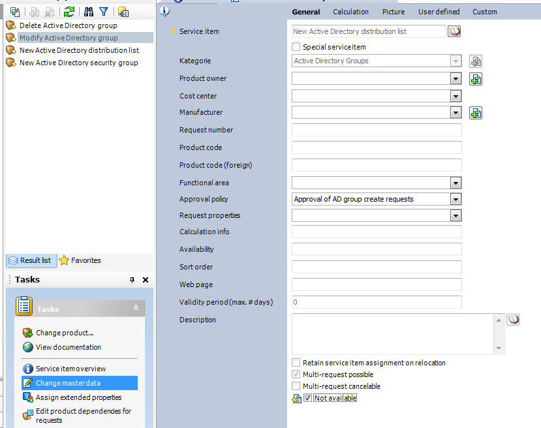The width and height of the screenshot is (541, 428).
Task: Click the View documentation globe icon
Action: 27,347
